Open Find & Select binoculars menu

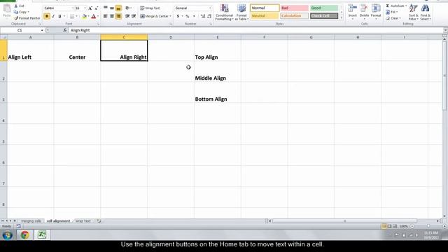(425, 13)
